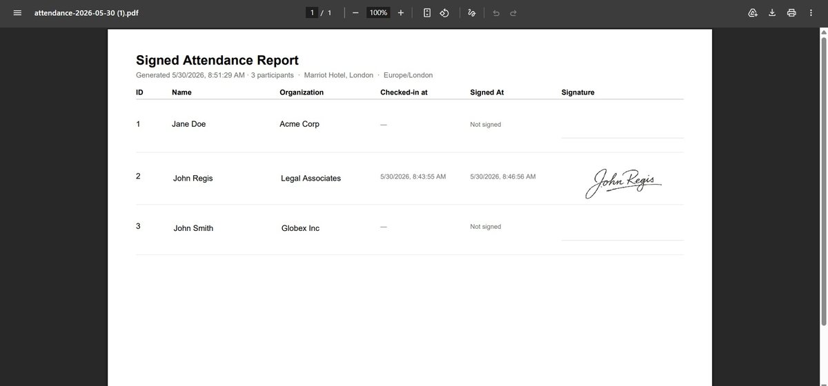Save the PDF to Google Drive
The width and height of the screenshot is (828, 386).
pyautogui.click(x=753, y=13)
